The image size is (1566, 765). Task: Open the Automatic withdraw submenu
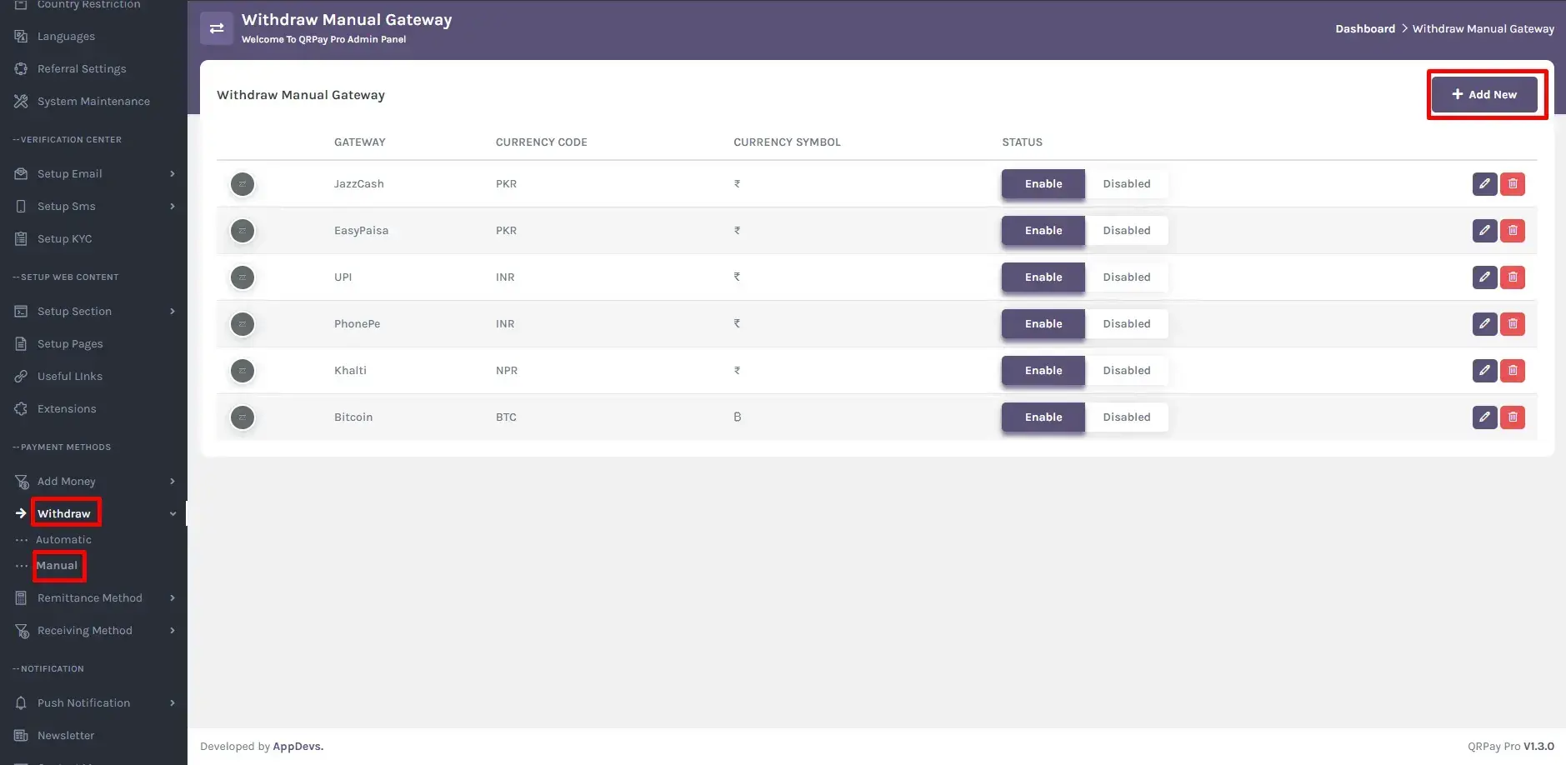point(63,540)
